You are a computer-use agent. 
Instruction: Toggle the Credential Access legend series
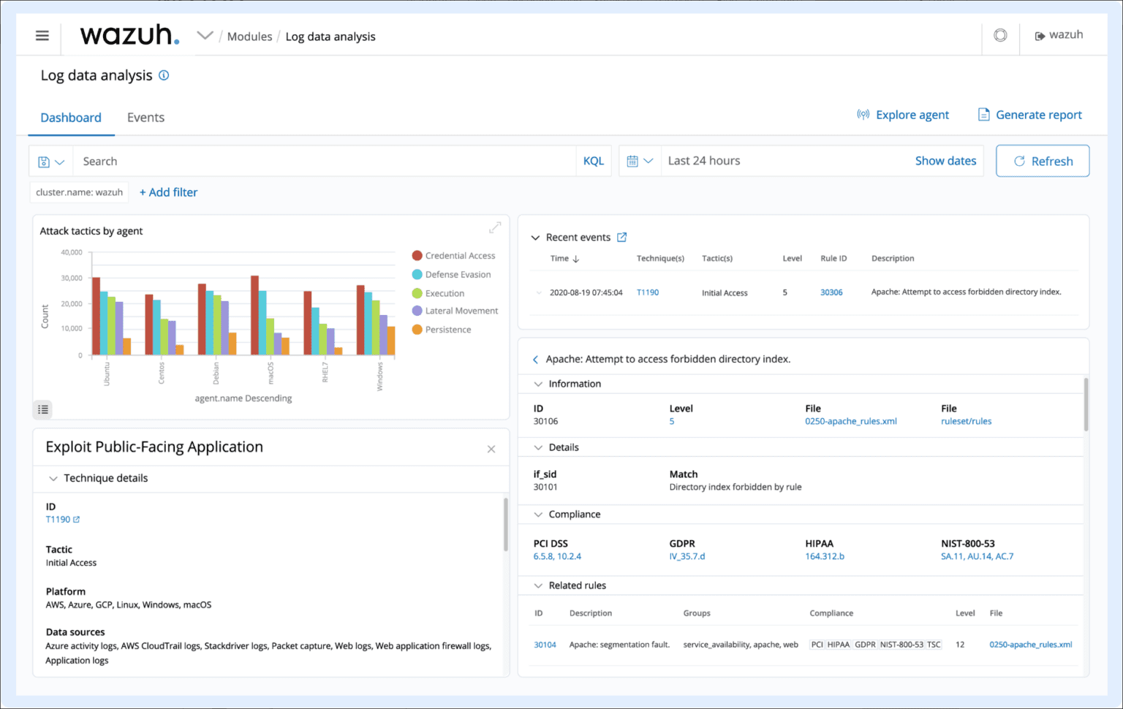point(455,256)
